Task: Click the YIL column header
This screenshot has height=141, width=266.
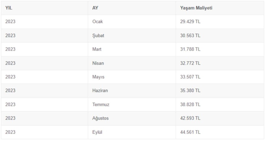Action: point(9,8)
